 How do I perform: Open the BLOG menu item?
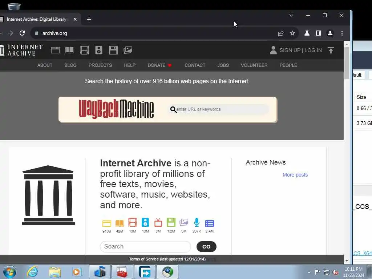point(70,65)
